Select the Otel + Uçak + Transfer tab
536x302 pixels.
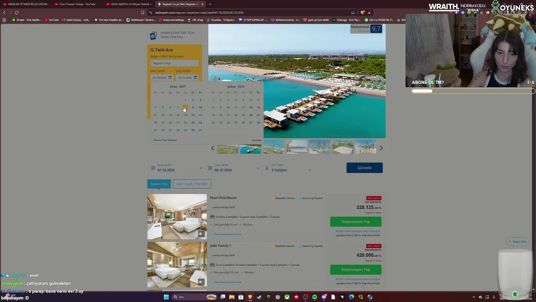(x=192, y=184)
